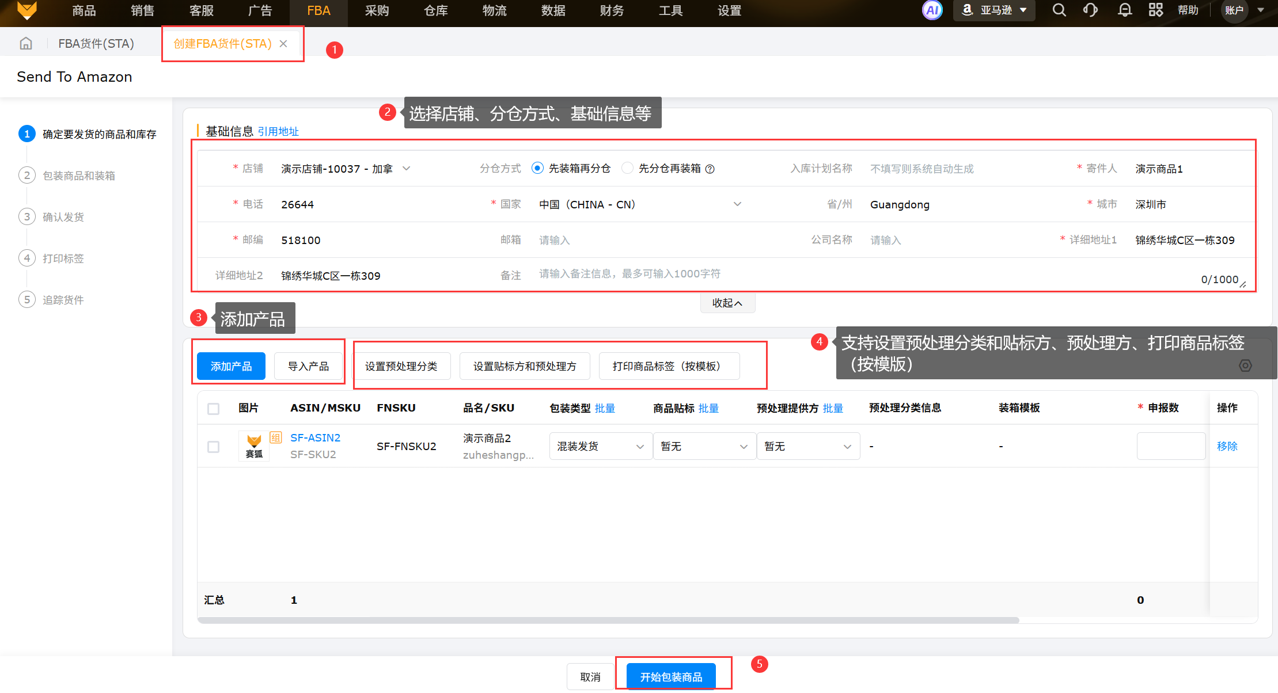Click the customer support headset icon
Viewport: 1278px width, 693px height.
pos(1090,10)
